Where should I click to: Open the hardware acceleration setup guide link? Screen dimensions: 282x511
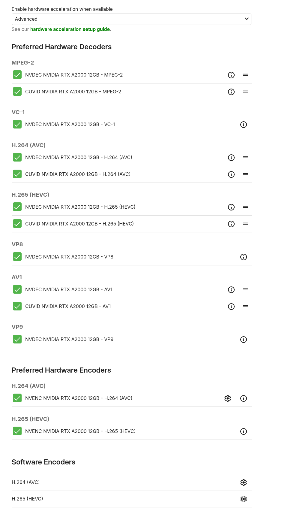pos(70,29)
